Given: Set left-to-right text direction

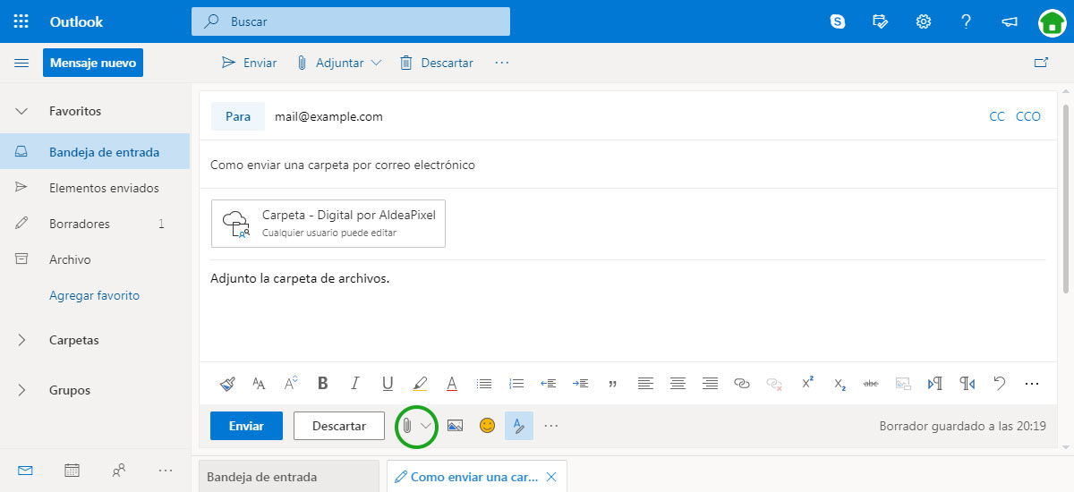Looking at the screenshot, I should point(935,383).
